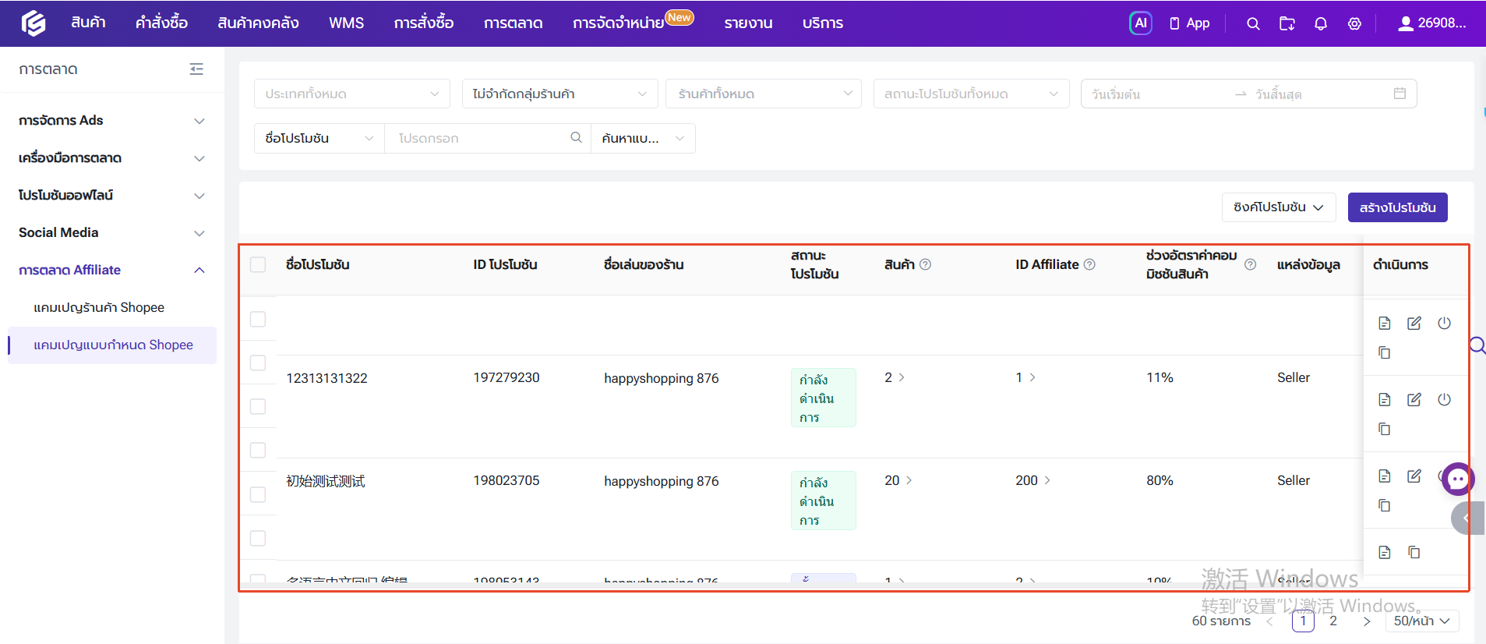Click the detail document icon in the second action row
This screenshot has width=1486, height=644.
[1385, 400]
